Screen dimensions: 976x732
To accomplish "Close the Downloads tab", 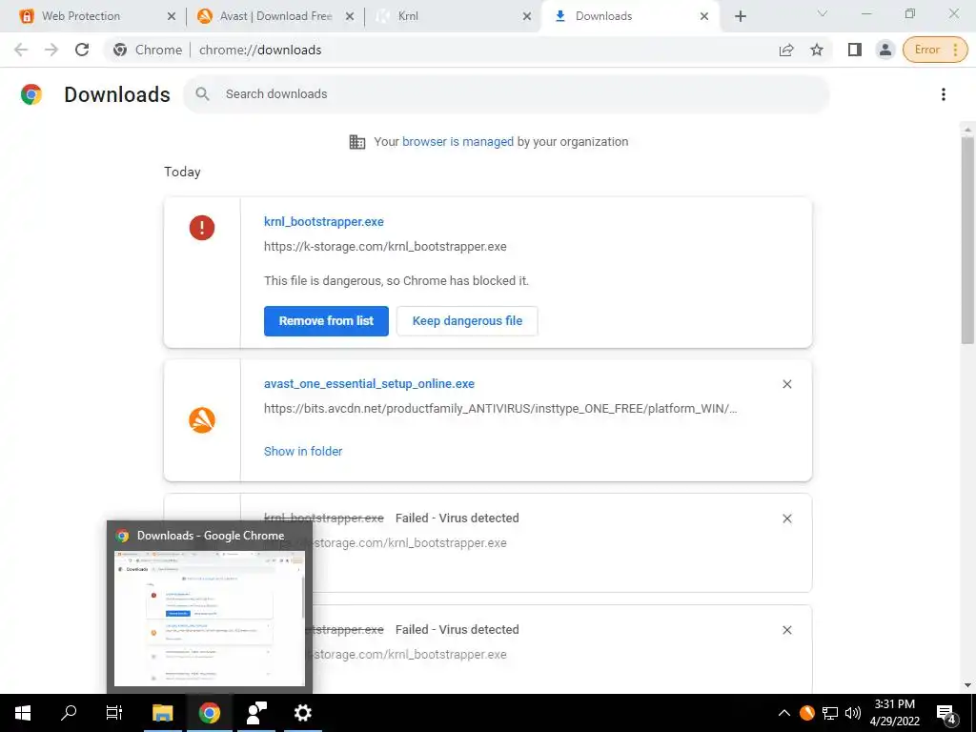I will (x=704, y=16).
